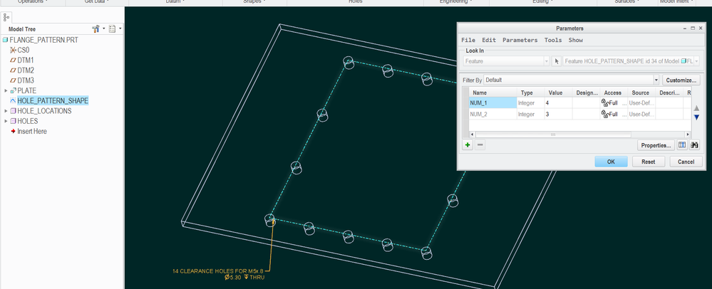Expand the PLATE tree node
Screen dimensions: 712x289
click(x=6, y=91)
